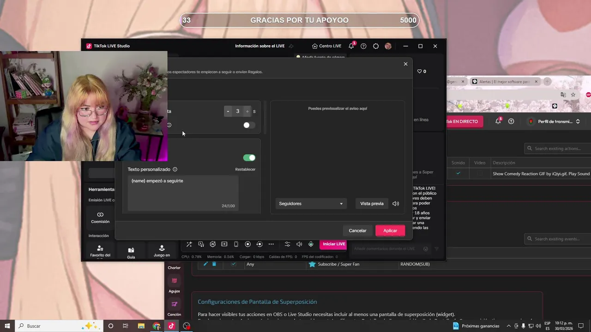Screen dimensions: 591x332
Task: Click the notifications bell in the browser alerts page
Action: pos(498,121)
